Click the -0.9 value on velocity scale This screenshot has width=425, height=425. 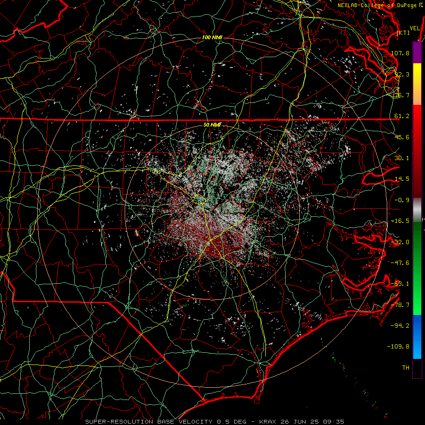tap(402, 200)
